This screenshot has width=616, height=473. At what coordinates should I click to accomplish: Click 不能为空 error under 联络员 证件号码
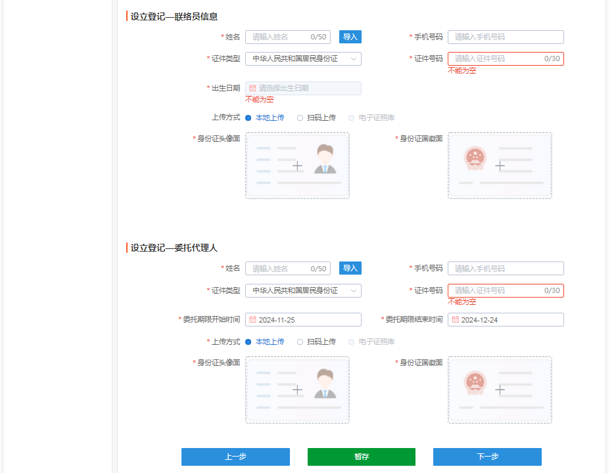pos(462,71)
